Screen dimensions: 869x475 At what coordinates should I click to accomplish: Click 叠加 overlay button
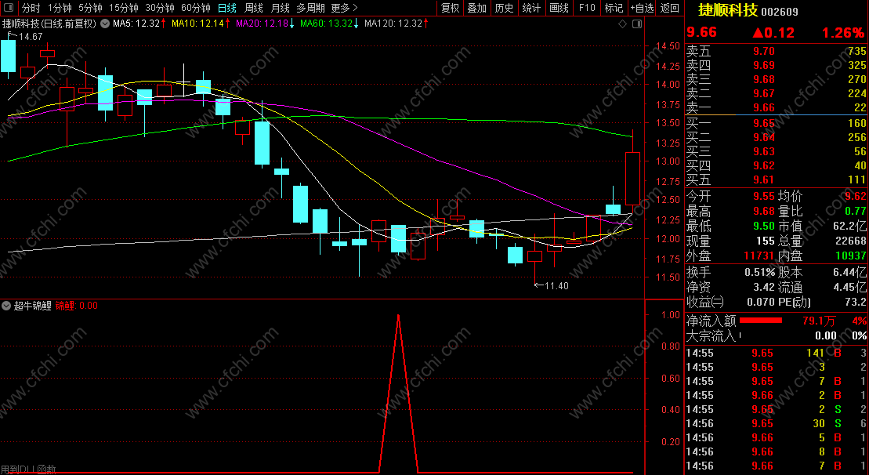pos(476,8)
